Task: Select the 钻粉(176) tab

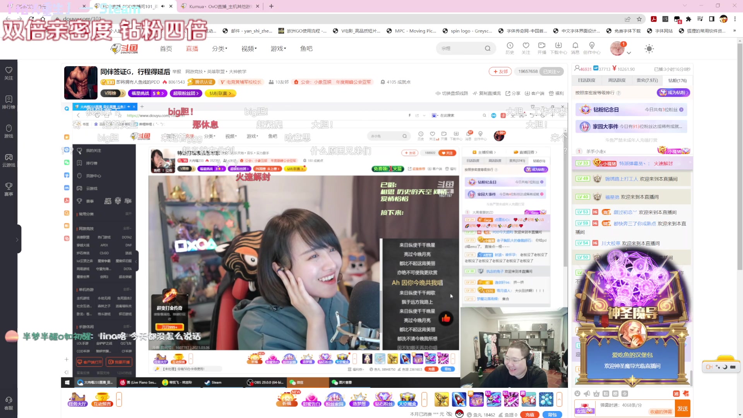Action: point(677,81)
